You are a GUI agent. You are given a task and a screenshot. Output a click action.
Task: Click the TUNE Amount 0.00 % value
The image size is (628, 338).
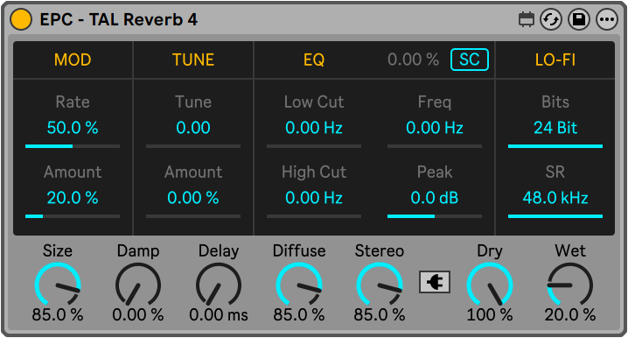point(193,198)
